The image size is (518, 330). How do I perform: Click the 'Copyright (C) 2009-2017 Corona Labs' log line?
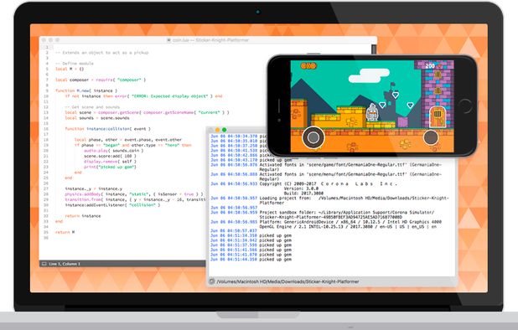tap(303, 183)
